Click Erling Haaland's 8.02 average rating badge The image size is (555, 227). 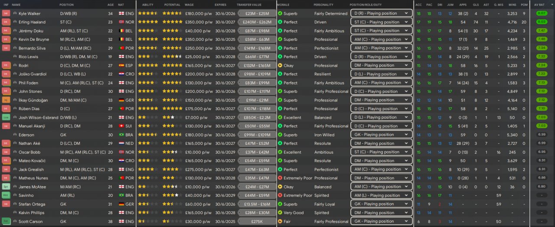(x=542, y=22)
